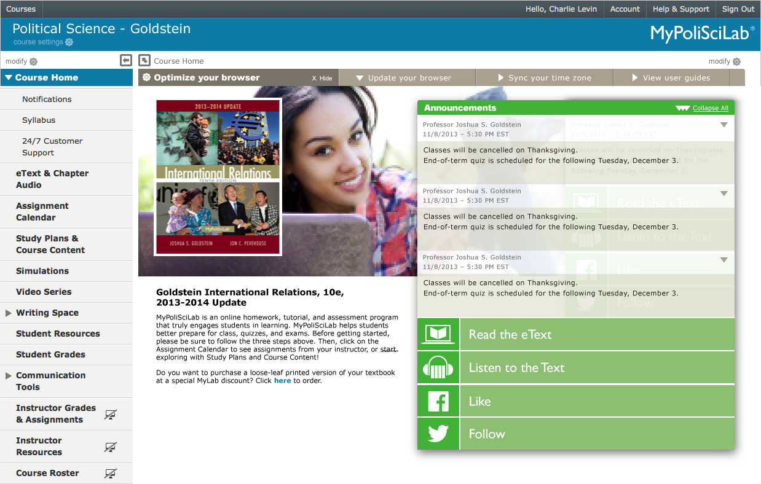
Task: Click Hello, Charlie Levin greeting
Action: pyautogui.click(x=561, y=9)
